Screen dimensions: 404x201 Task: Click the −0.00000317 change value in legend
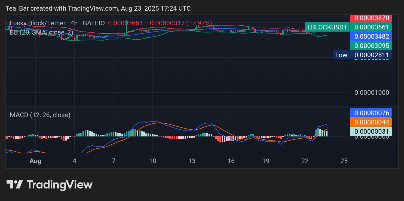166,23
